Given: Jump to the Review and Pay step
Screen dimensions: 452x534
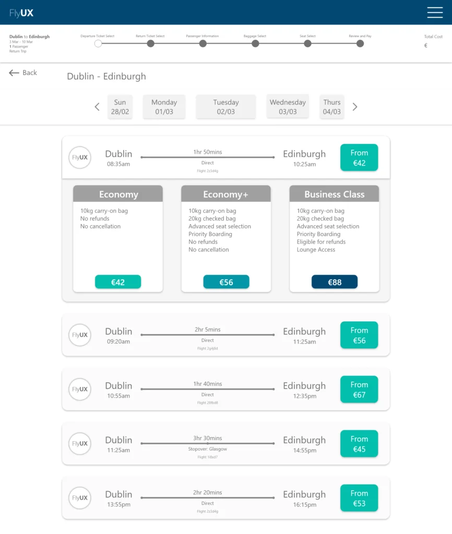Looking at the screenshot, I should [x=360, y=44].
